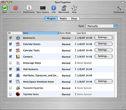
Task: Switch to the Nodes tab
Action: coord(63,19)
